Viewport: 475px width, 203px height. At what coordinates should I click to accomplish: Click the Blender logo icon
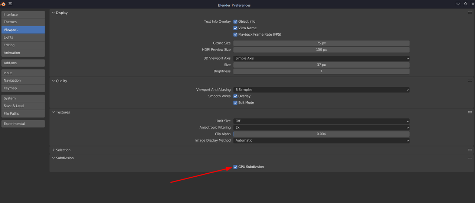pyautogui.click(x=3, y=4)
